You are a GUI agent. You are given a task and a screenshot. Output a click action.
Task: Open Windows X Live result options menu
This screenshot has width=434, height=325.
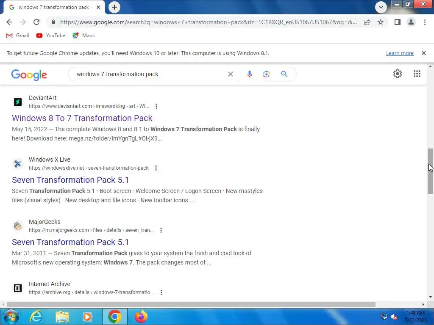coord(156,168)
